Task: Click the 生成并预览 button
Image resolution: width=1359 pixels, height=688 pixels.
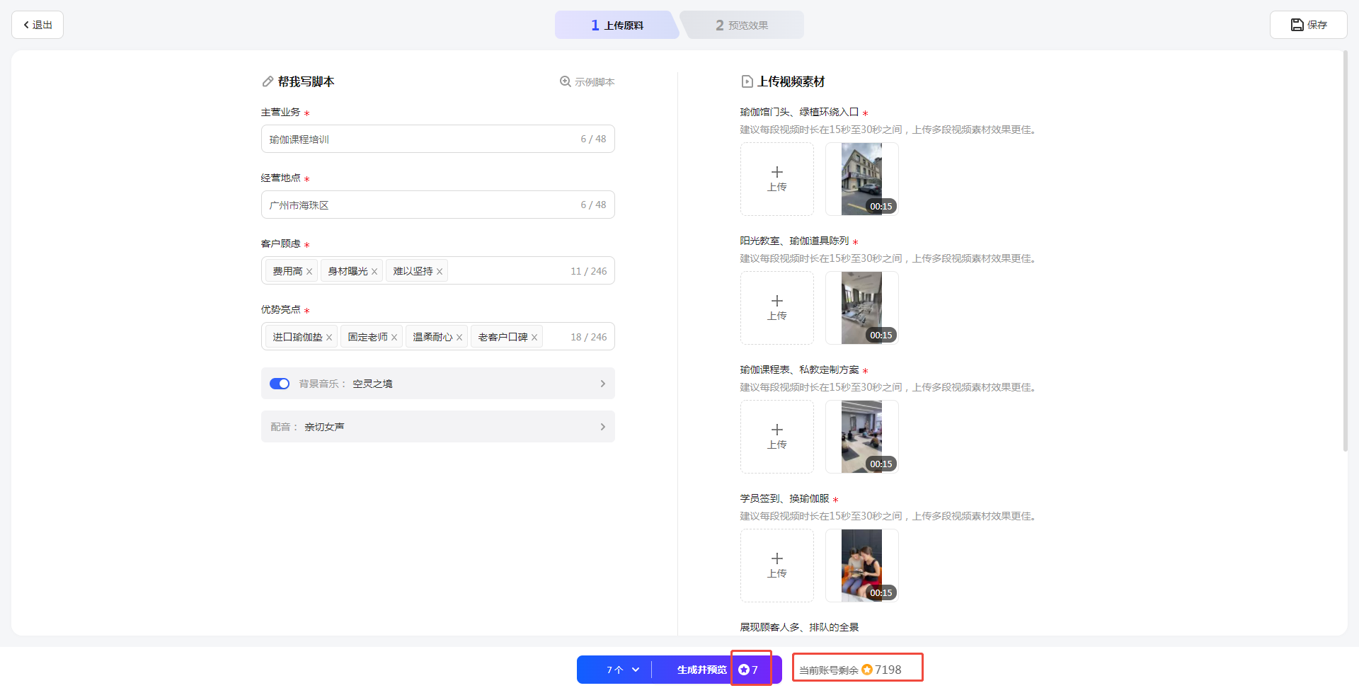Action: pos(701,670)
